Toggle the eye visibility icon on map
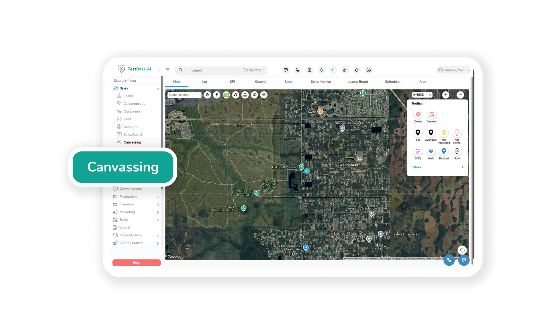Viewport: 547px width, 334px height. (255, 95)
